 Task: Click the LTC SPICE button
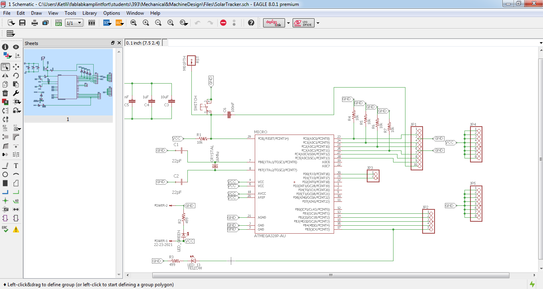click(303, 23)
